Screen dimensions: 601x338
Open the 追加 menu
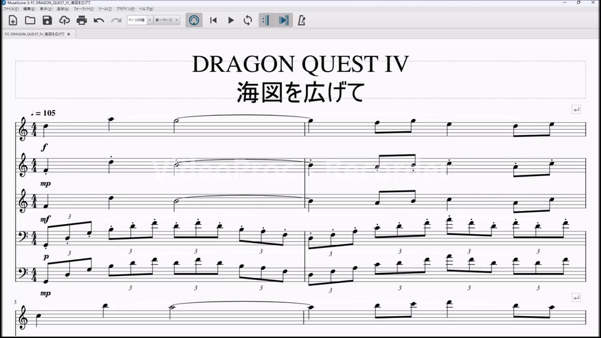pyautogui.click(x=63, y=9)
